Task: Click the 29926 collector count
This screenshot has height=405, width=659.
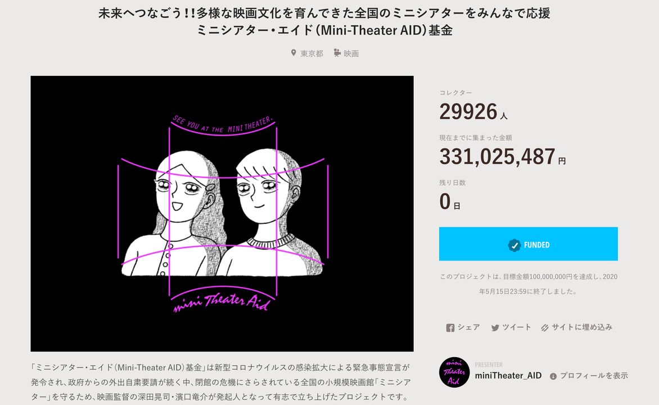Action: [468, 112]
